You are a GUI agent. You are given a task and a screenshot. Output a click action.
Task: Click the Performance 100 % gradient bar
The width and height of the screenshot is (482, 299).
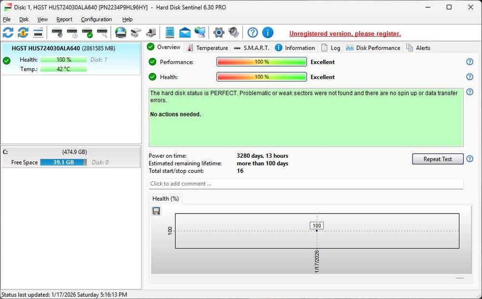click(262, 62)
